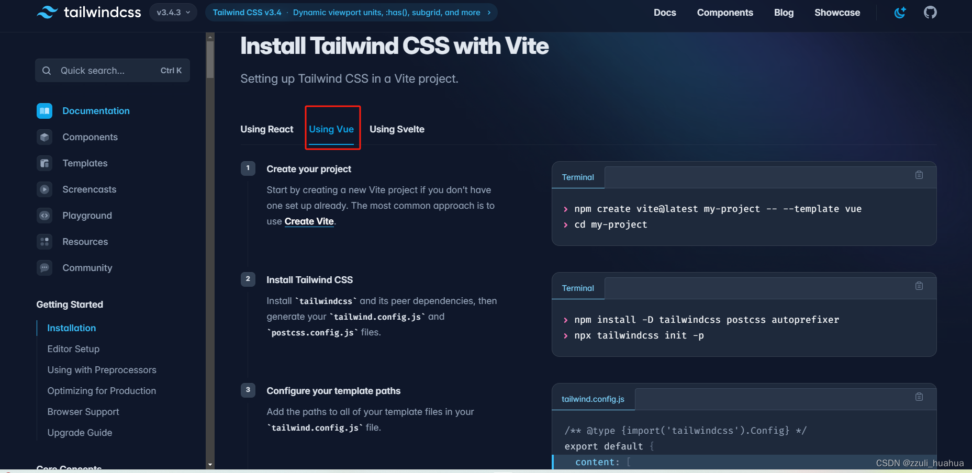Click the Install Tailwind CSS step heading
Screen dimensions: 972x473
pyautogui.click(x=309, y=280)
